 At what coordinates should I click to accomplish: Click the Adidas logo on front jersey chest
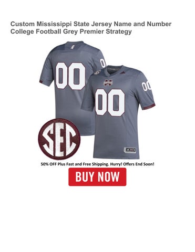click(x=122, y=72)
